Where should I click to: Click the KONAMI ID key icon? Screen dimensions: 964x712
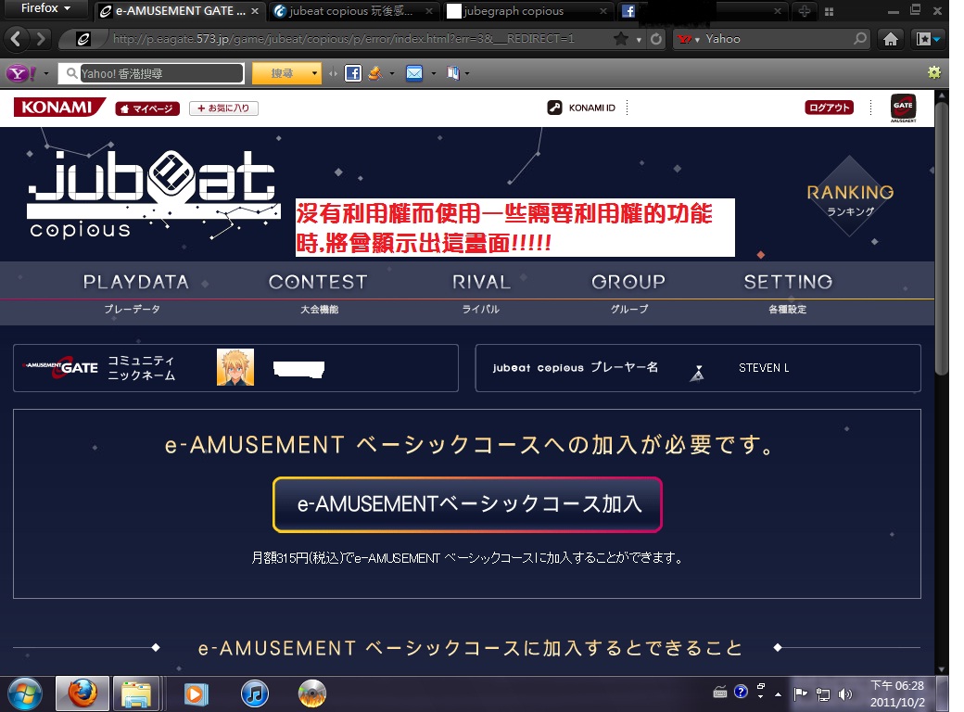pyautogui.click(x=554, y=108)
